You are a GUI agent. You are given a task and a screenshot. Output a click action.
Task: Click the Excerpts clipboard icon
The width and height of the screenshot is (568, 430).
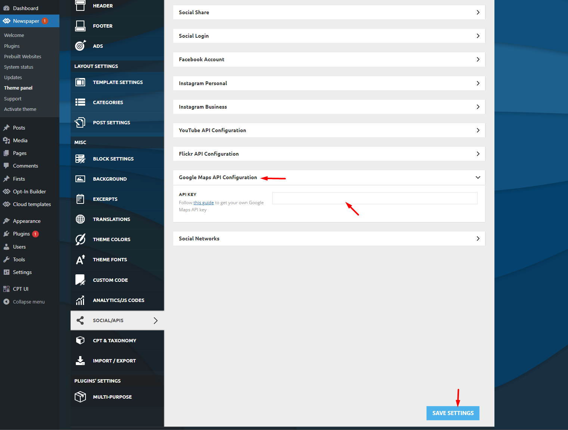(x=80, y=199)
